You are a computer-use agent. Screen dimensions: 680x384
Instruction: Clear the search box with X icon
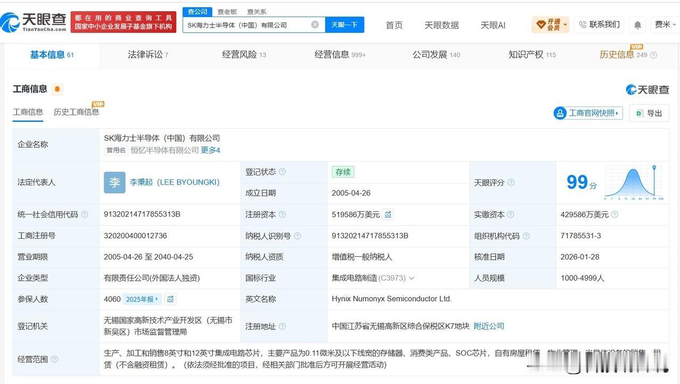(315, 24)
